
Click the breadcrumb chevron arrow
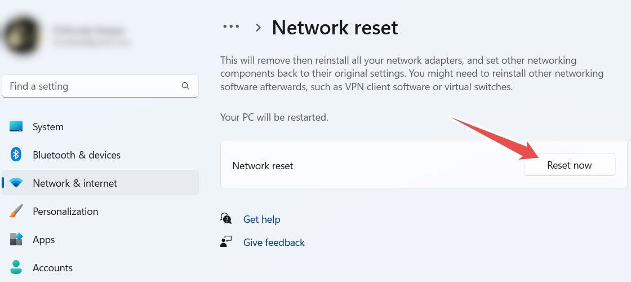[259, 28]
